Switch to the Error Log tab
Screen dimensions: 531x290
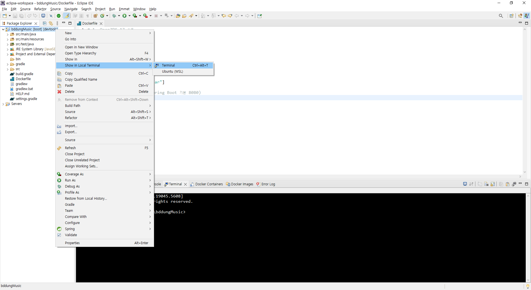[265, 184]
